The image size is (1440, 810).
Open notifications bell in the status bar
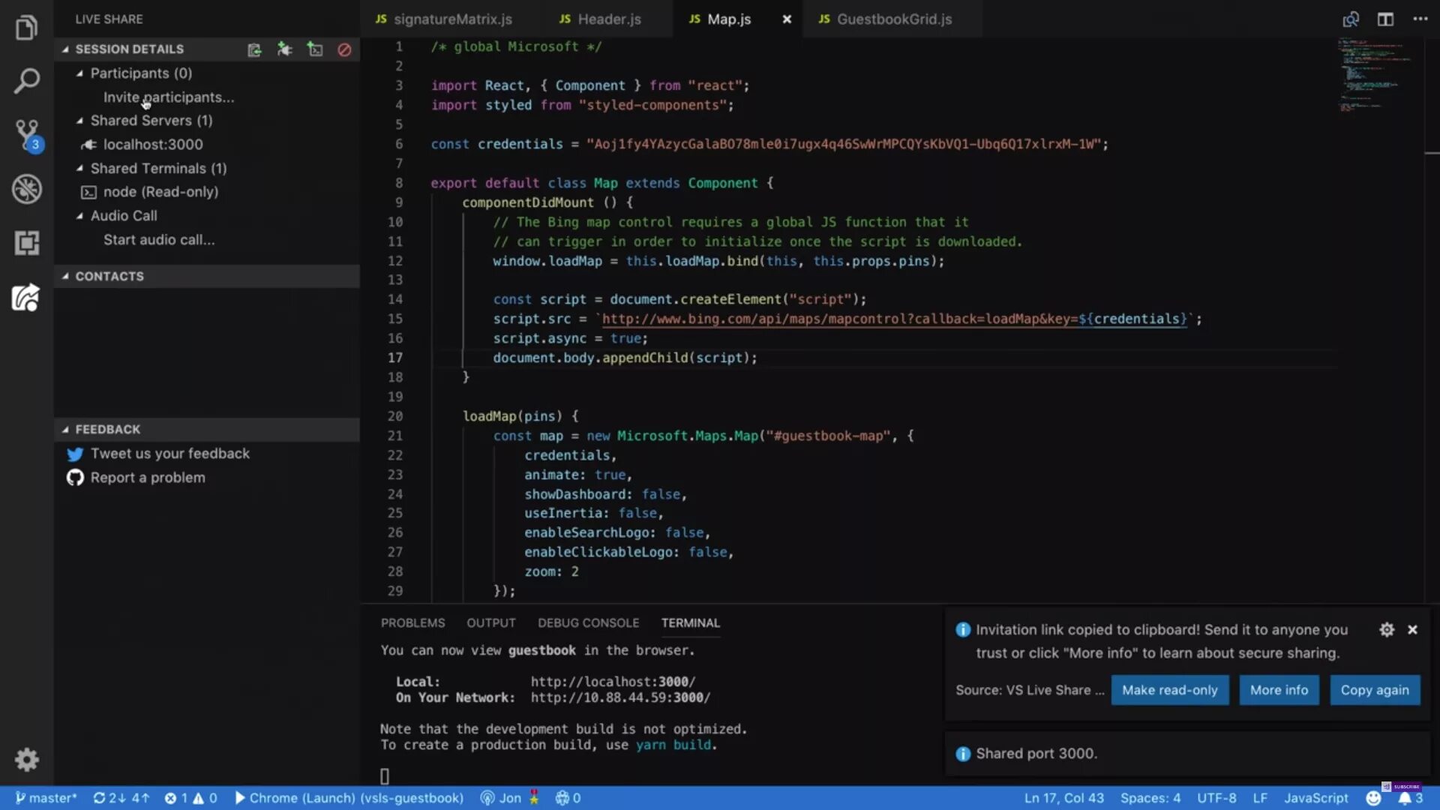point(1405,798)
